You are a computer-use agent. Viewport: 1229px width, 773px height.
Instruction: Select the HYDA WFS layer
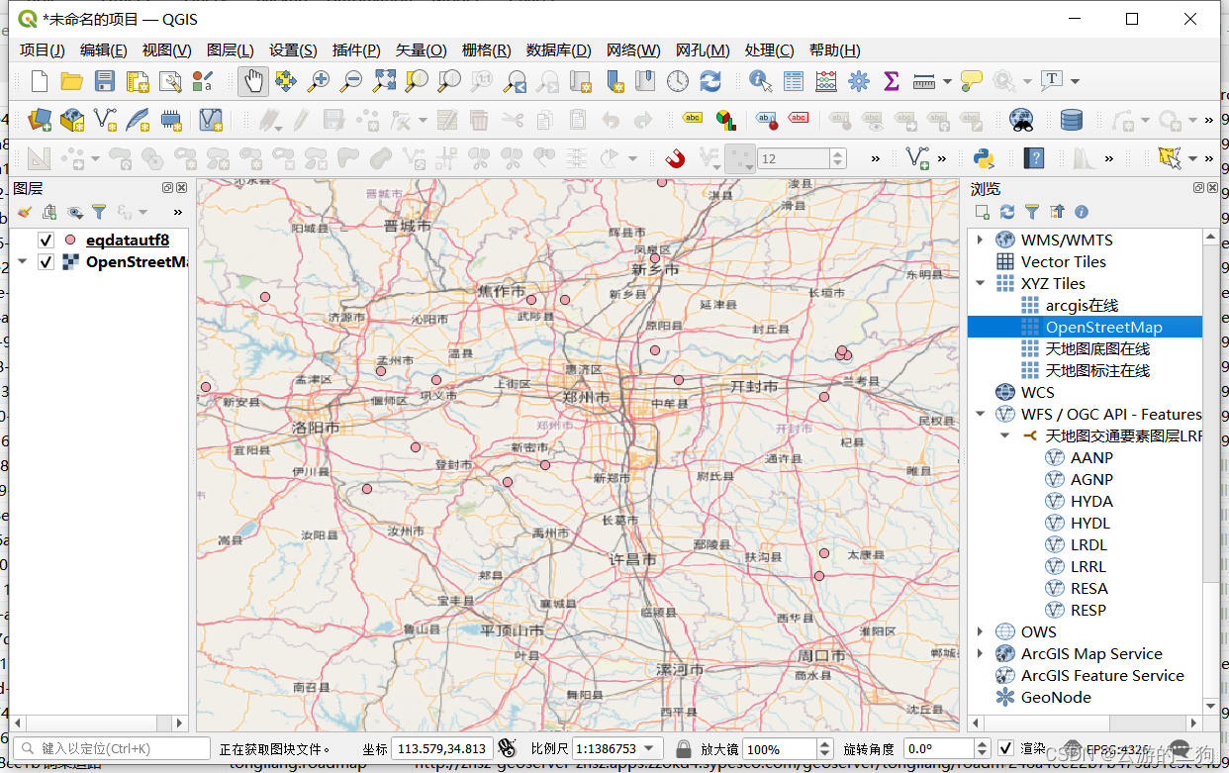tap(1091, 501)
